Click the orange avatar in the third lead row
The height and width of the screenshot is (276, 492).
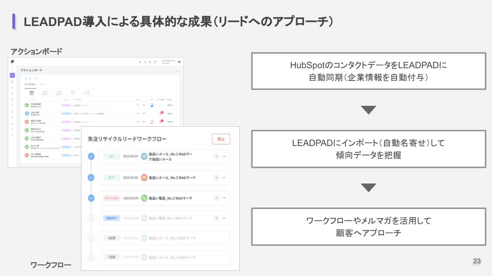[27, 122]
